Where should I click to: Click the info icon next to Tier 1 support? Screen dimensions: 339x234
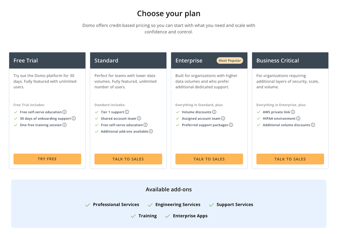(127, 112)
